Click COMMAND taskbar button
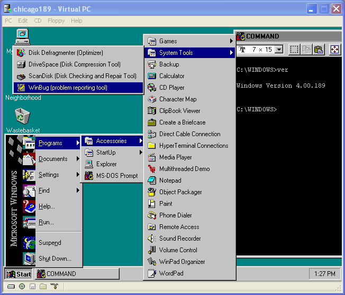 (77, 274)
